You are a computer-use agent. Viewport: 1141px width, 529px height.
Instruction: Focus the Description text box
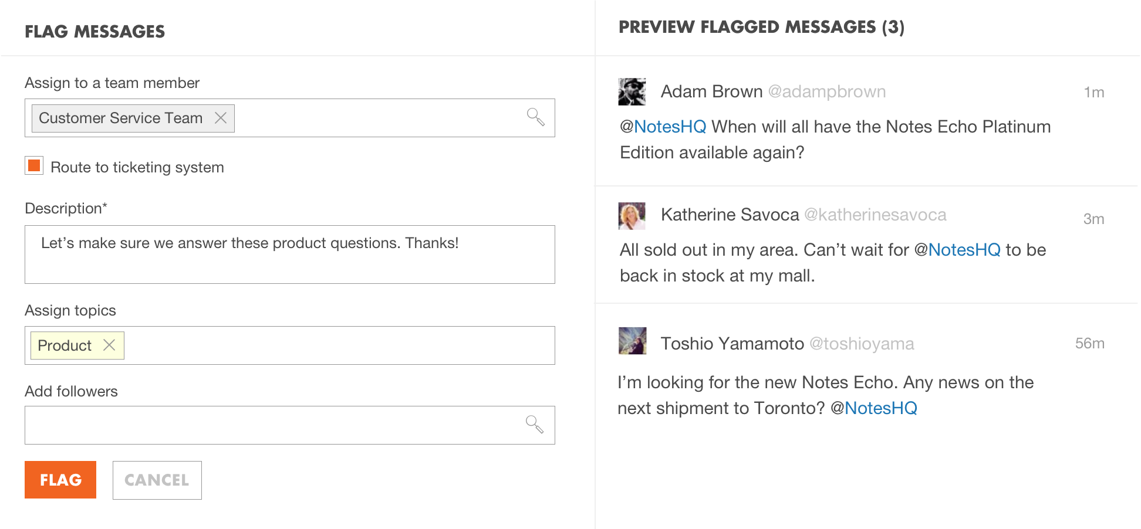pos(290,255)
